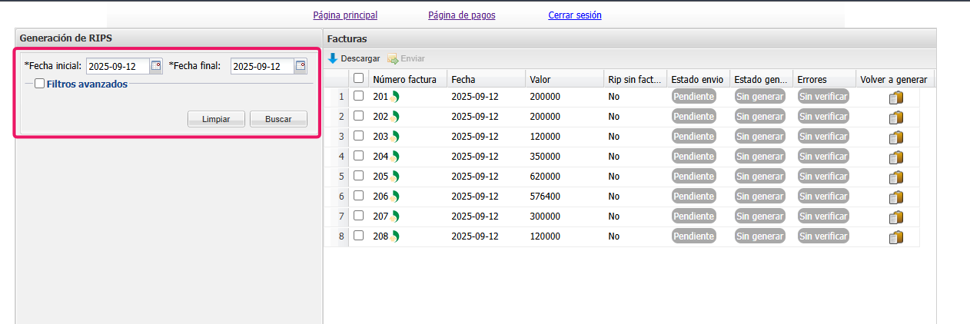Click the Descargar download arrow icon
The height and width of the screenshot is (324, 970).
[x=333, y=58]
